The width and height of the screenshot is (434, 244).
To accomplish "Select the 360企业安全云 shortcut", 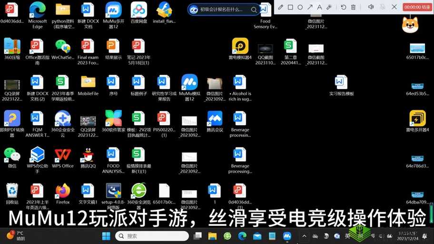I will (63, 124).
